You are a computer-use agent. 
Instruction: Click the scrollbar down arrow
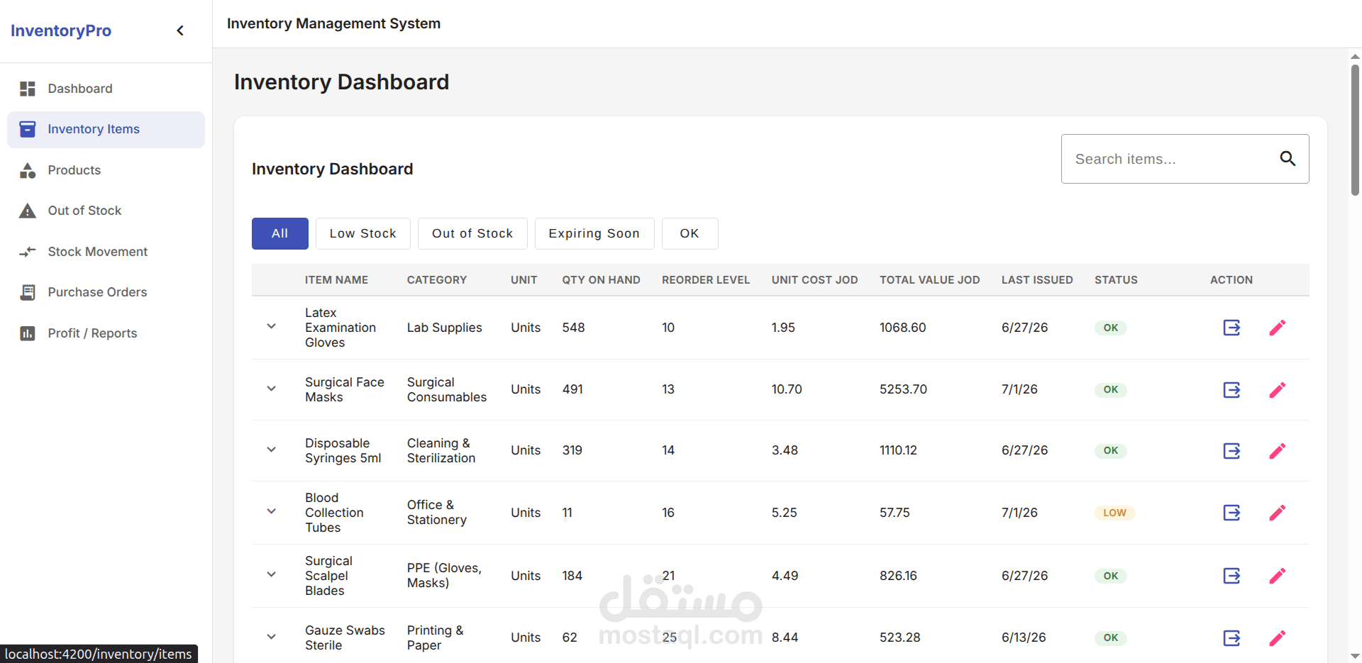coord(1355,657)
